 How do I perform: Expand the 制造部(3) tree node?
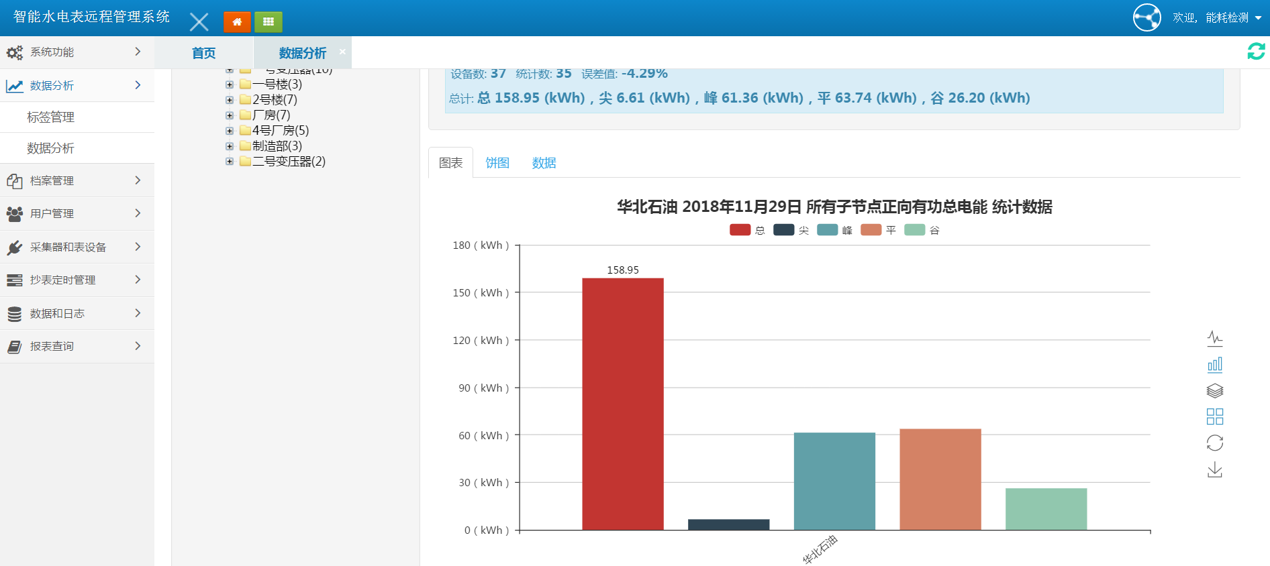(x=230, y=146)
